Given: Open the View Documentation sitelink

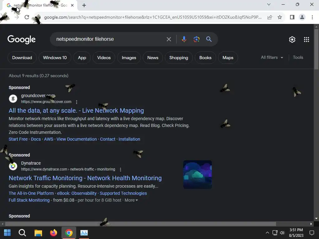Looking at the screenshot, I should tap(77, 139).
